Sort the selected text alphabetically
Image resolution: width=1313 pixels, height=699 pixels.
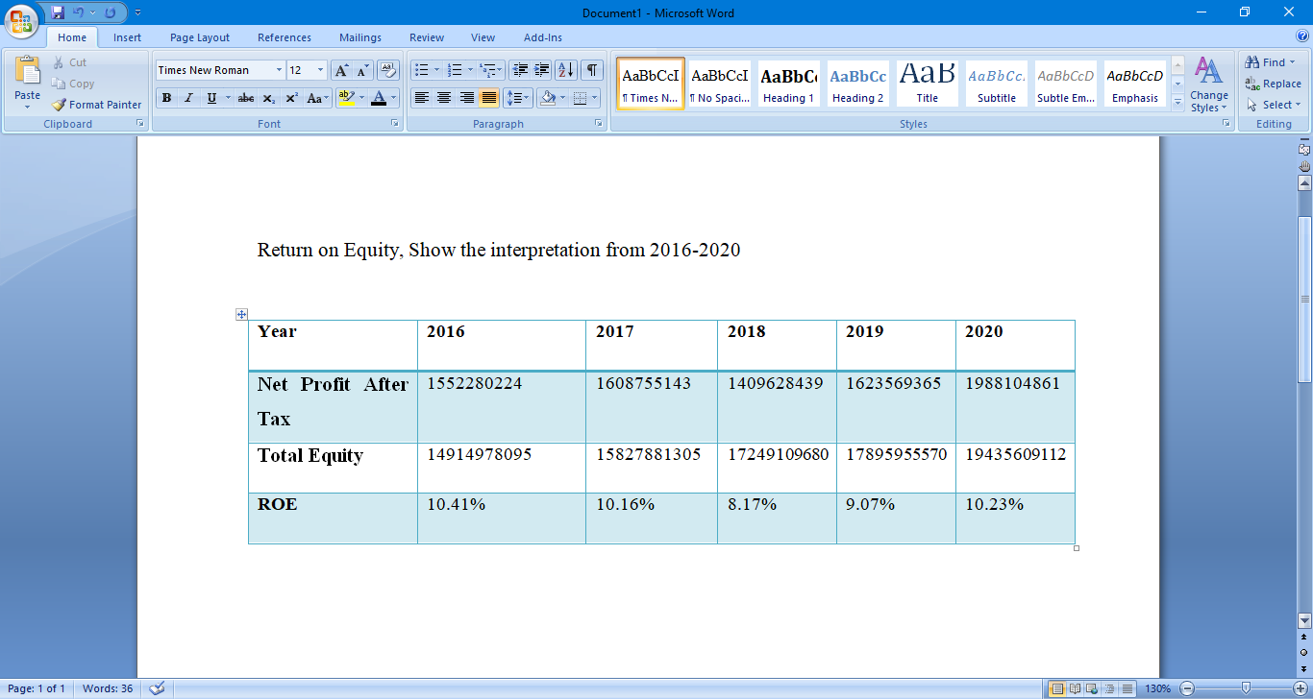tap(566, 70)
